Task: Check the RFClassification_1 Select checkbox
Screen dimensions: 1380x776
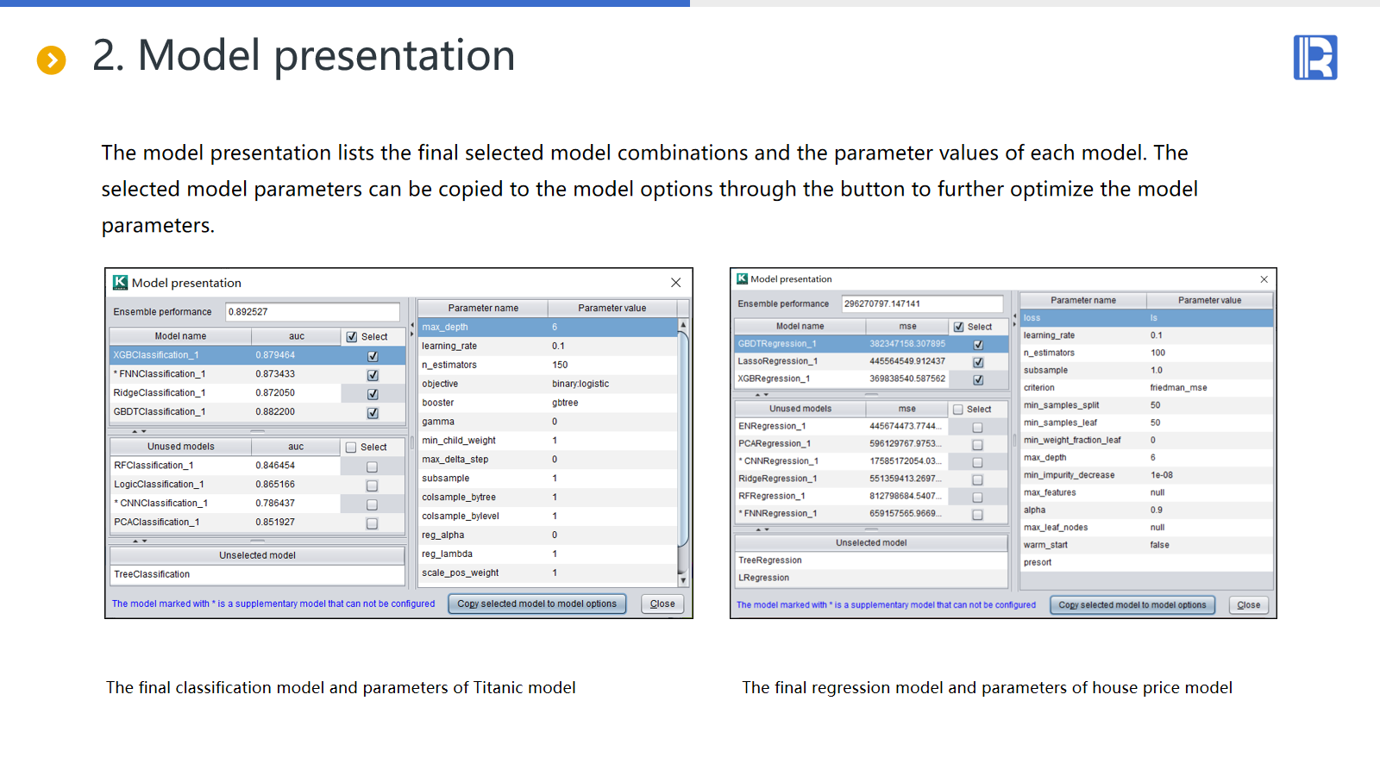Action: point(372,466)
